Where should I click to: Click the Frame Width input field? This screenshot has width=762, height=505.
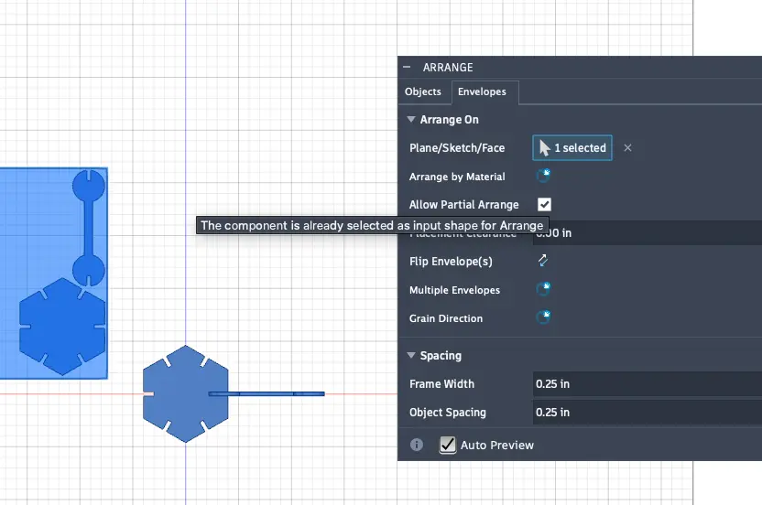[648, 383]
